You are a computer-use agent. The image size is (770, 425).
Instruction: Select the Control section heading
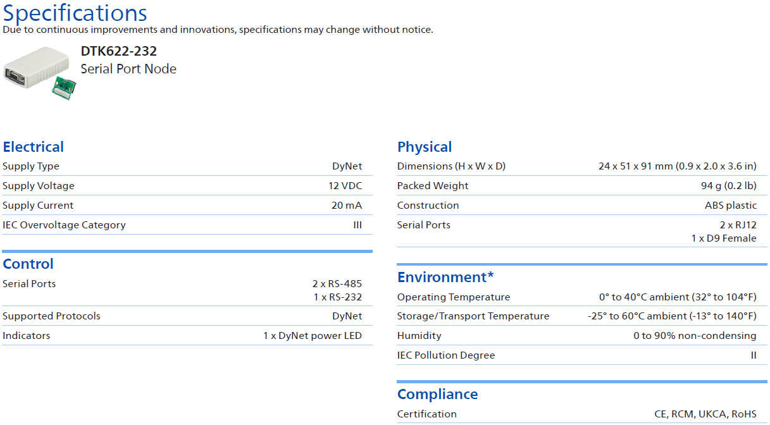point(28,264)
